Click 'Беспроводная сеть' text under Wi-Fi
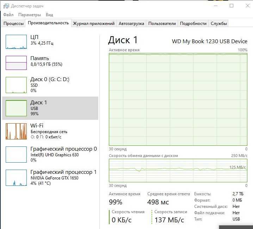The height and width of the screenshot is (229, 253). (x=49, y=132)
